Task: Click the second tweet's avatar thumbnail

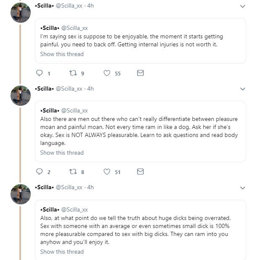Action: coord(20,95)
